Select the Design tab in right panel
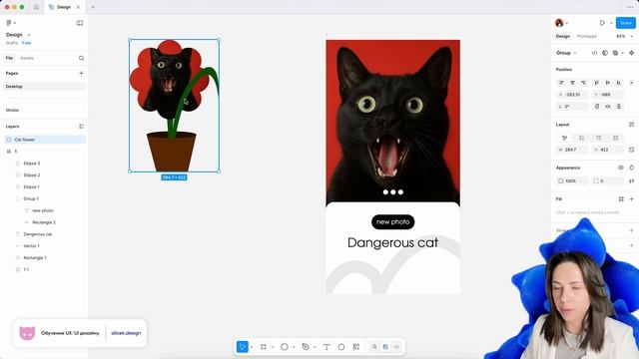This screenshot has height=359, width=639. click(563, 36)
